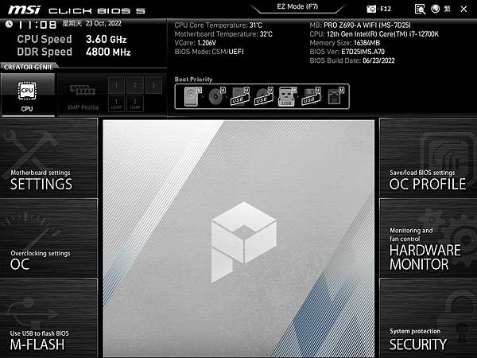477x358 pixels.
Task: Open SECURITY system protection menu
Action: [x=429, y=318]
